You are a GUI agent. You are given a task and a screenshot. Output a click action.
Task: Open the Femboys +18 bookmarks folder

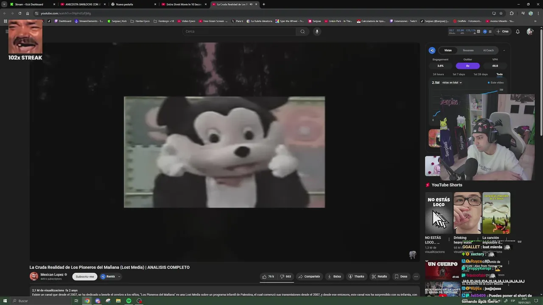tap(164, 21)
